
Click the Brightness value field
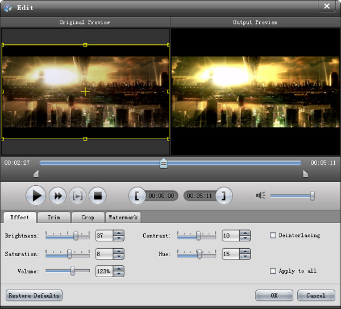(104, 236)
